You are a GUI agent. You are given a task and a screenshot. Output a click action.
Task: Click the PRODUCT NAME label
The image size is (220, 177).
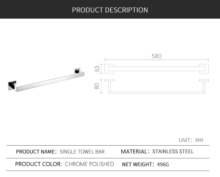click(x=36, y=152)
